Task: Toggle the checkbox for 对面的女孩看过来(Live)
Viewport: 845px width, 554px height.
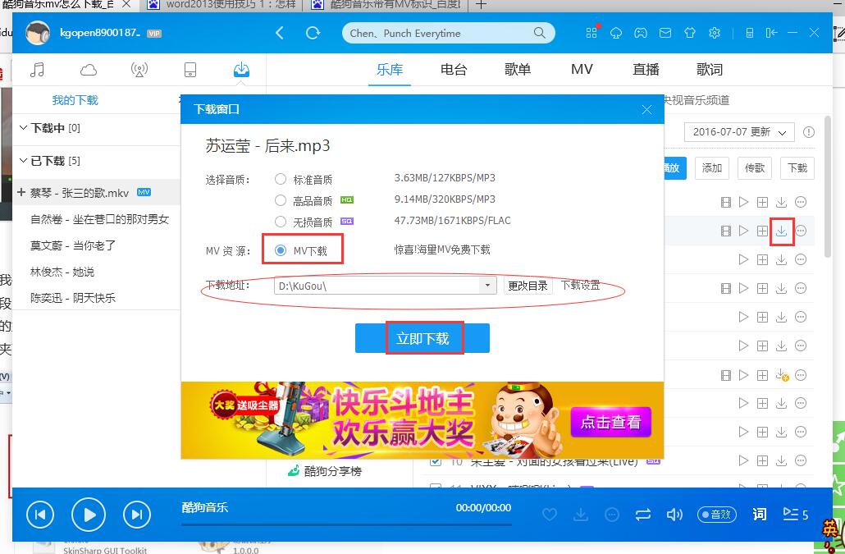Action: click(x=436, y=461)
